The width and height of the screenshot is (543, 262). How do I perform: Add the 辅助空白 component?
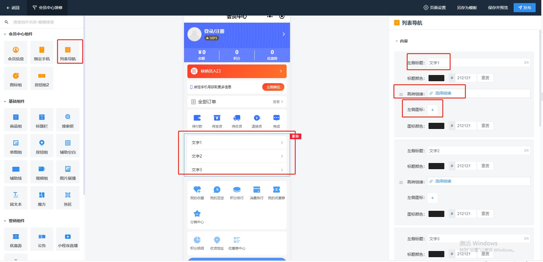coord(68,146)
